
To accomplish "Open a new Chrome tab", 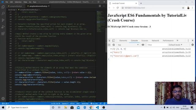I will (141, 3).
